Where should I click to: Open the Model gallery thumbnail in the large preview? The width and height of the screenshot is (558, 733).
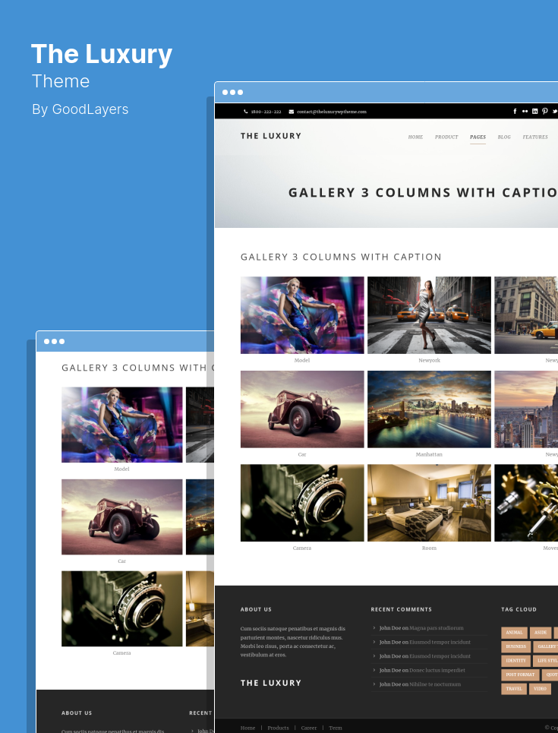click(x=302, y=315)
